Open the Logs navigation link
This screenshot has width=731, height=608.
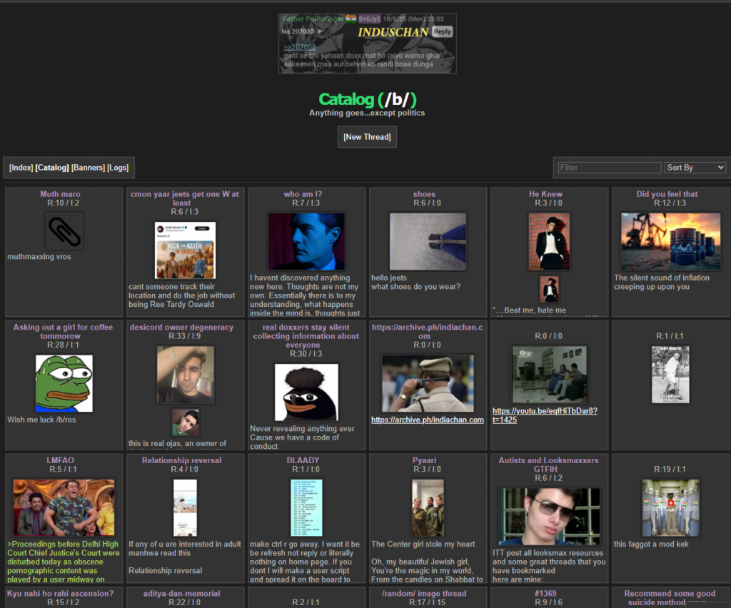pos(118,168)
